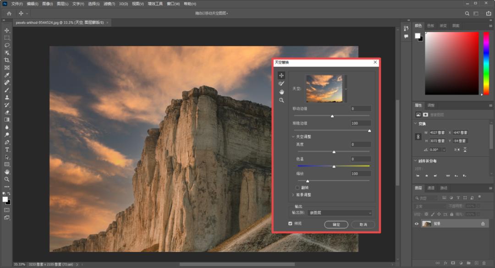Open the 滤镜(T) menu
Viewport: 495px width, 268px height.
pos(108,4)
